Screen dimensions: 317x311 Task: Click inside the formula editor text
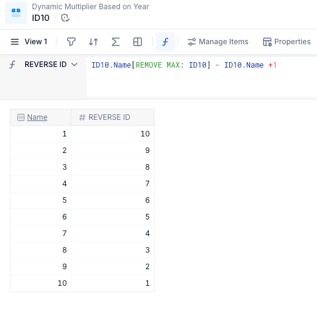(184, 65)
